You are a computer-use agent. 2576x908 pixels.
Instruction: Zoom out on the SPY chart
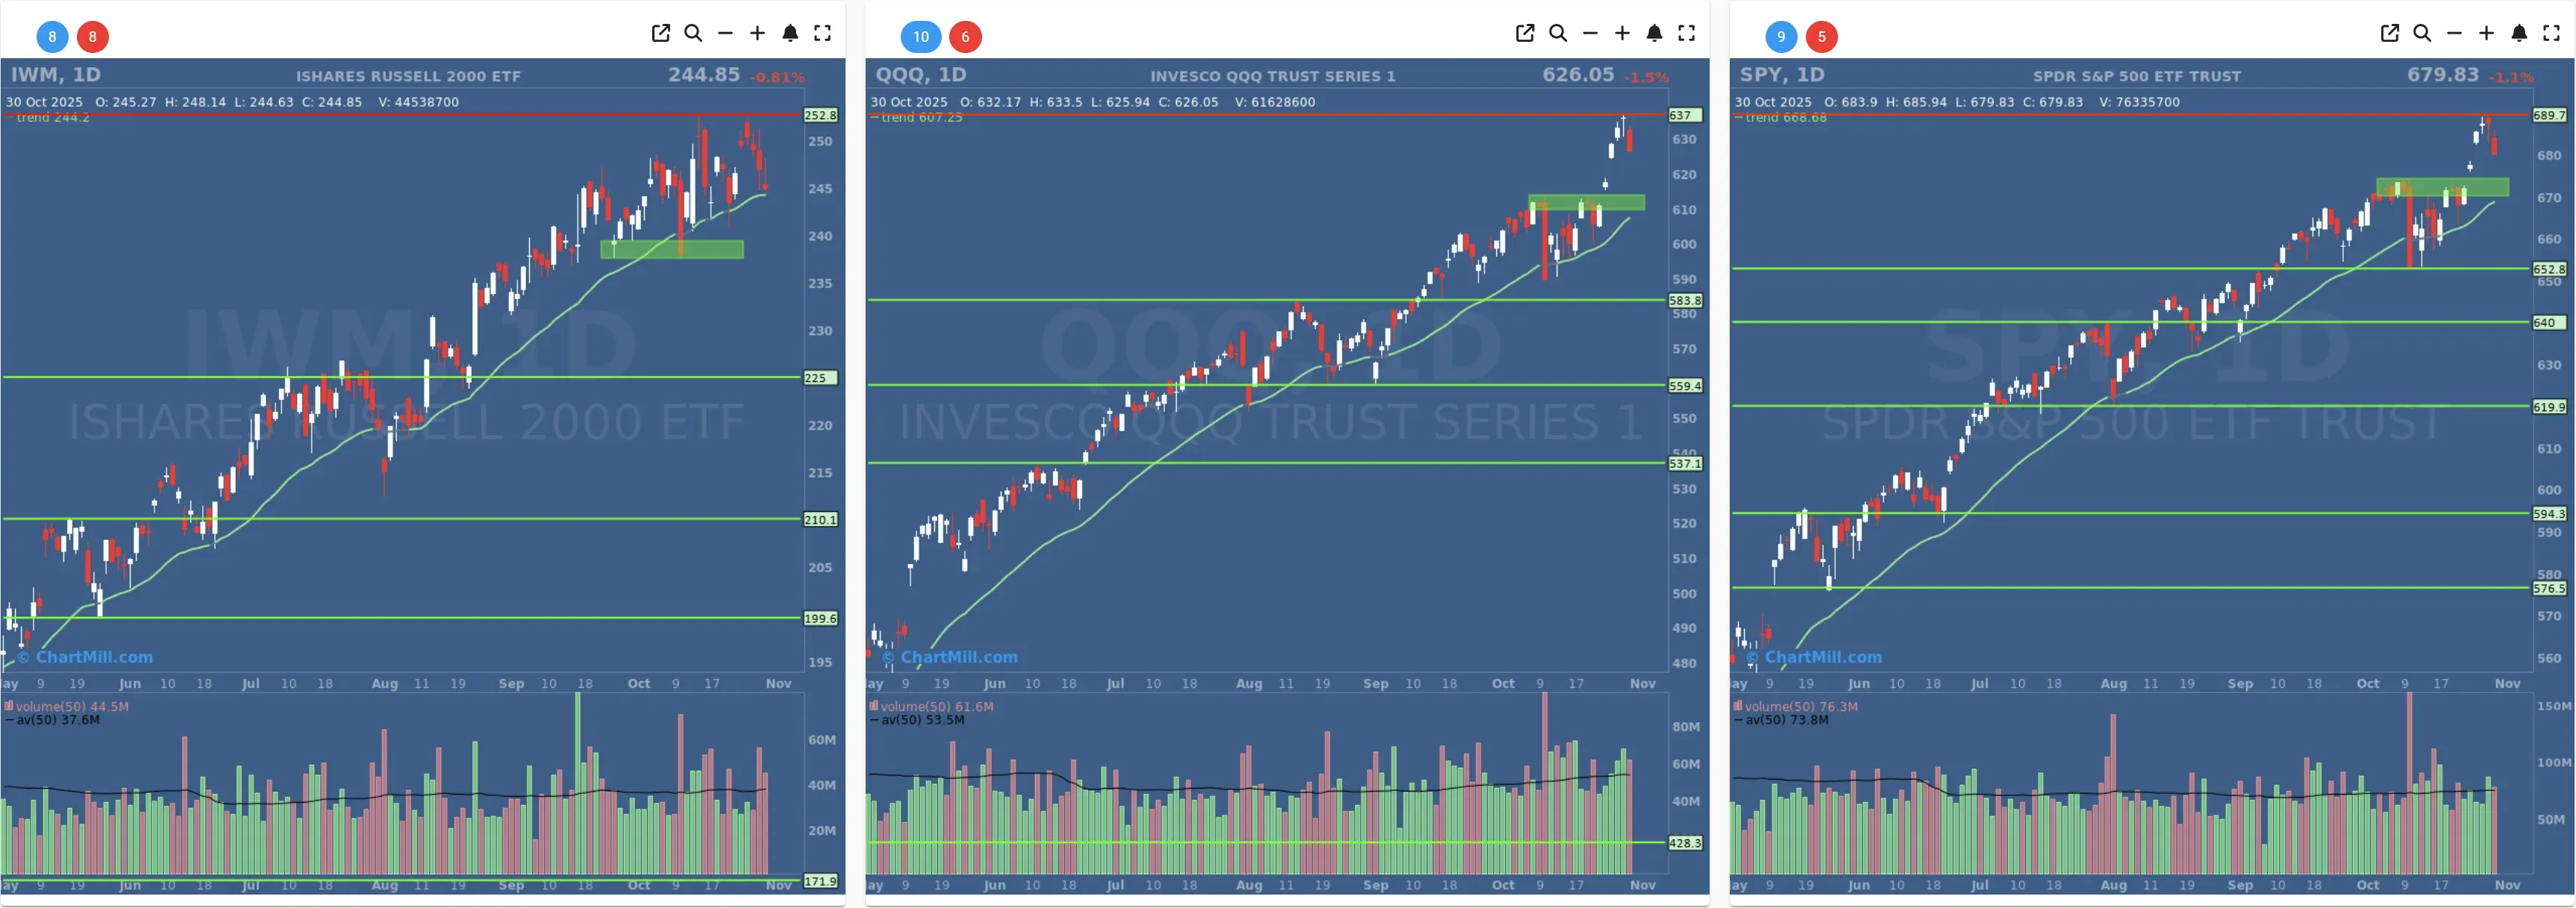2455,33
